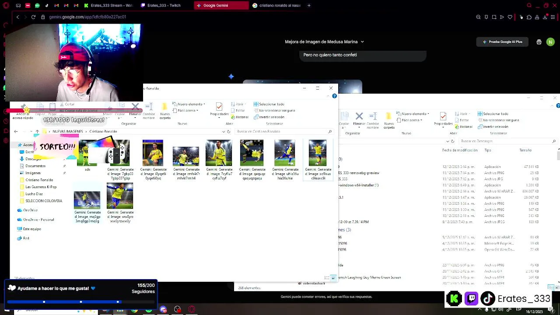
Task: Sort Descargas by Tamaño column header
Action: pyautogui.click(x=525, y=150)
